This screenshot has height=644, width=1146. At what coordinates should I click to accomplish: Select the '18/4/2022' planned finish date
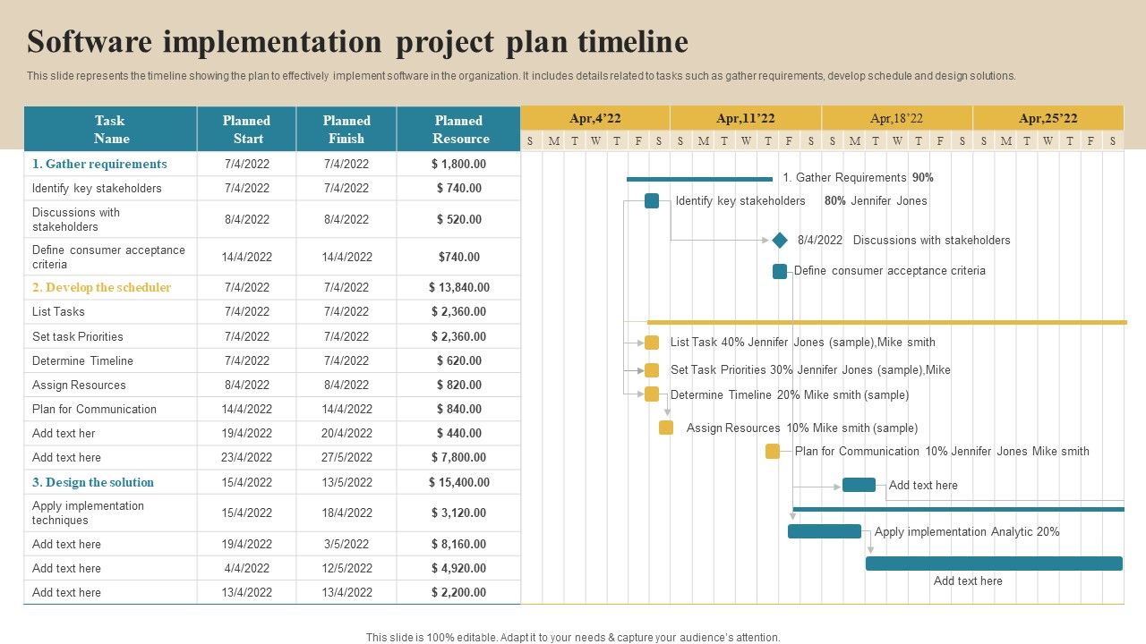point(346,513)
